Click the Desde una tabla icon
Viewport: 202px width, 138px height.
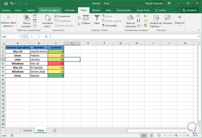[x=35, y=21]
